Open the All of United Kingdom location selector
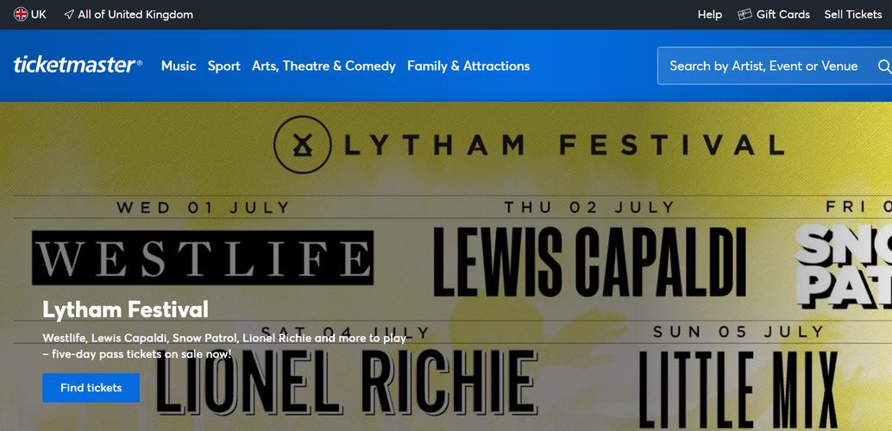This screenshot has height=431, width=892. pos(135,15)
